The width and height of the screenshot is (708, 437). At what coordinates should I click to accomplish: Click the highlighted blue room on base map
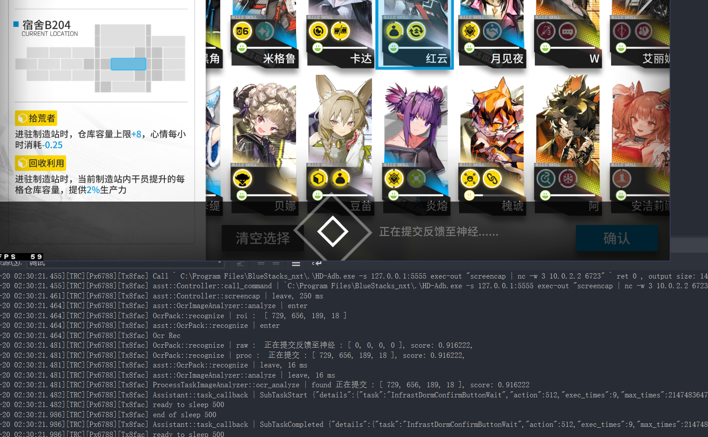point(128,64)
